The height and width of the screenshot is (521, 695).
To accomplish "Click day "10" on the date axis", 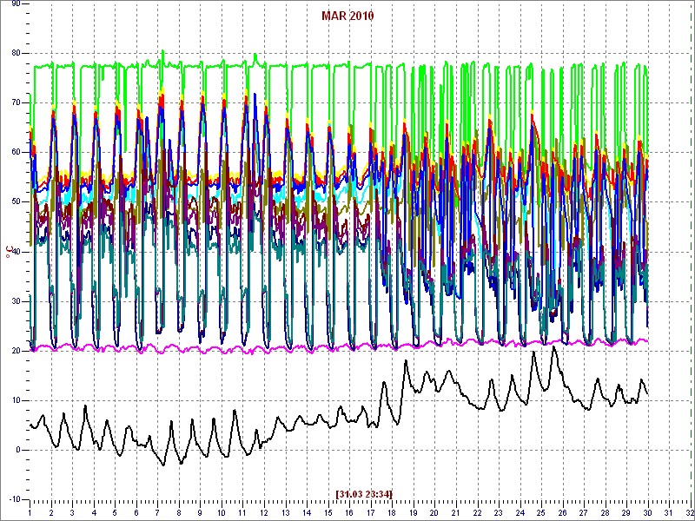I will (222, 512).
